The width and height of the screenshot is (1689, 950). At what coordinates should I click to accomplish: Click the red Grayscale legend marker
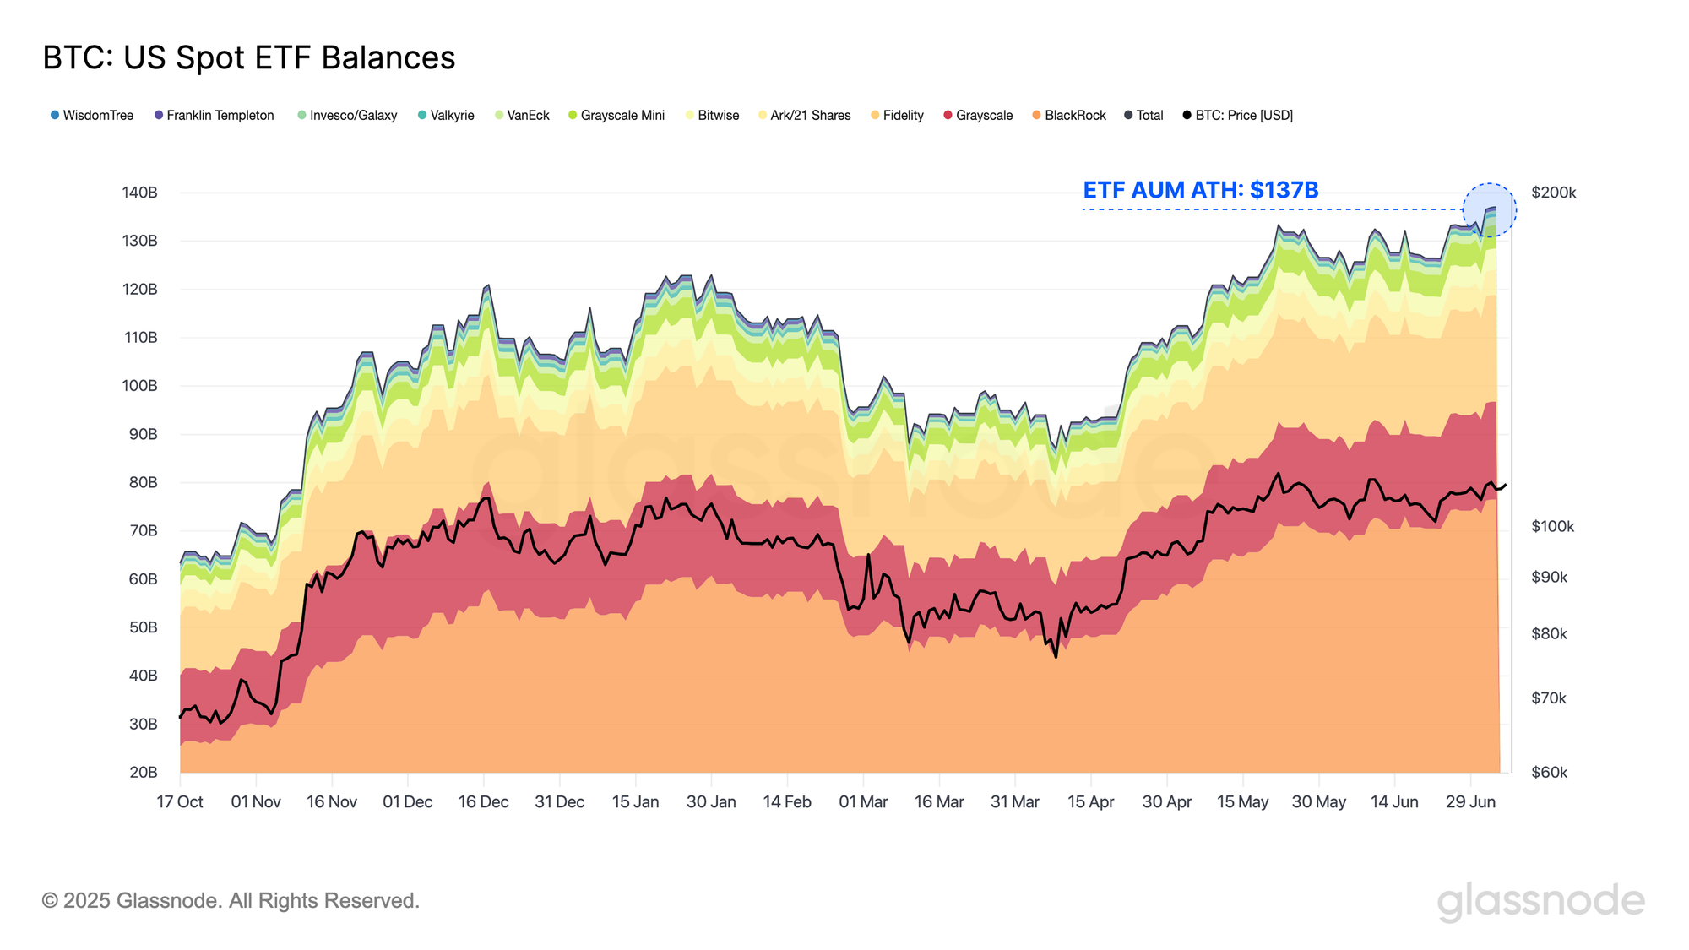(x=948, y=115)
